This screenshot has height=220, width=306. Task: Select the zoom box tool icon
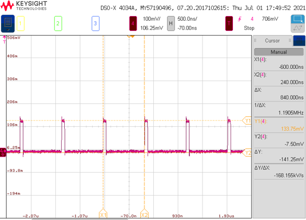coord(298,19)
